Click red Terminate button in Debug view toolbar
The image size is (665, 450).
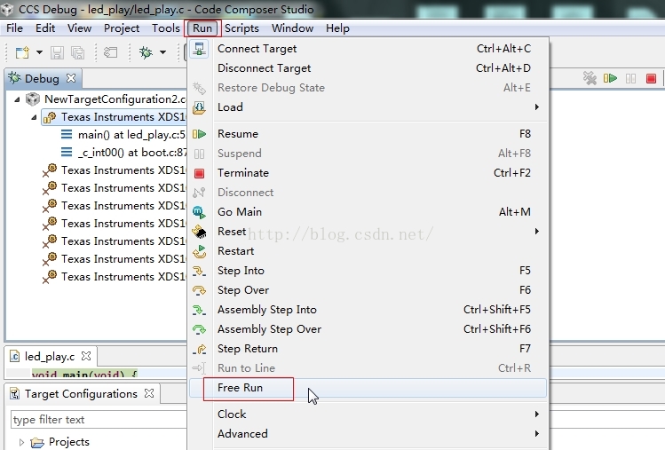tap(651, 78)
